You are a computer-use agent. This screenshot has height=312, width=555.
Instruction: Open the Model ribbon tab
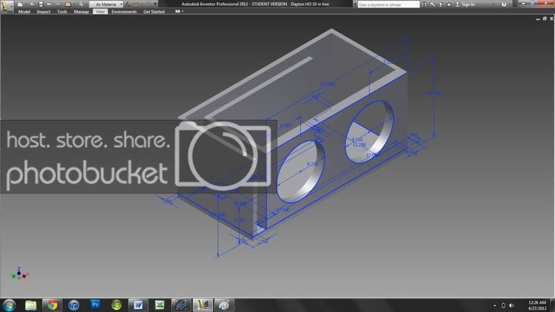[x=24, y=12]
